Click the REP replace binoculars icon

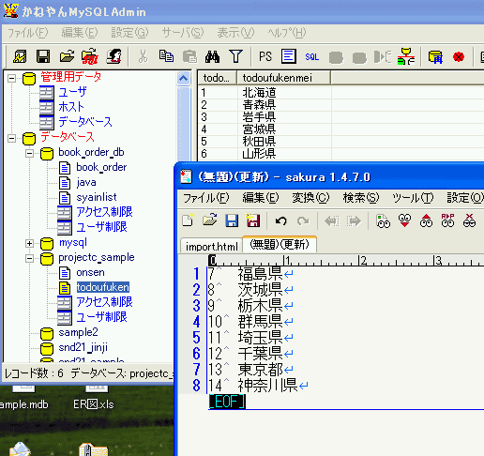tap(447, 220)
